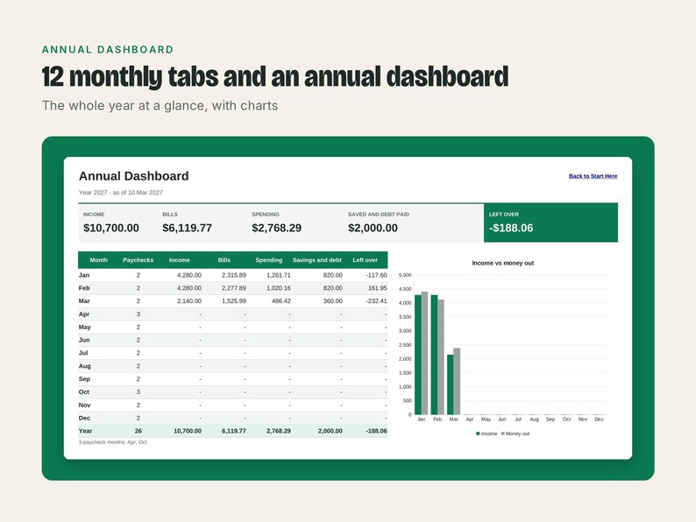Click the Dec x-axis label in chart

pos(599,420)
